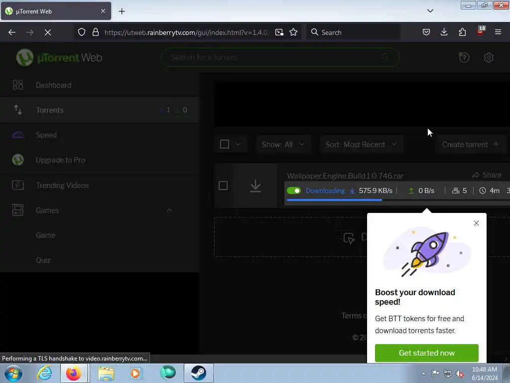Screen dimensions: 510x383
Task: Close the µTorrent Web tab
Action: click(x=103, y=11)
